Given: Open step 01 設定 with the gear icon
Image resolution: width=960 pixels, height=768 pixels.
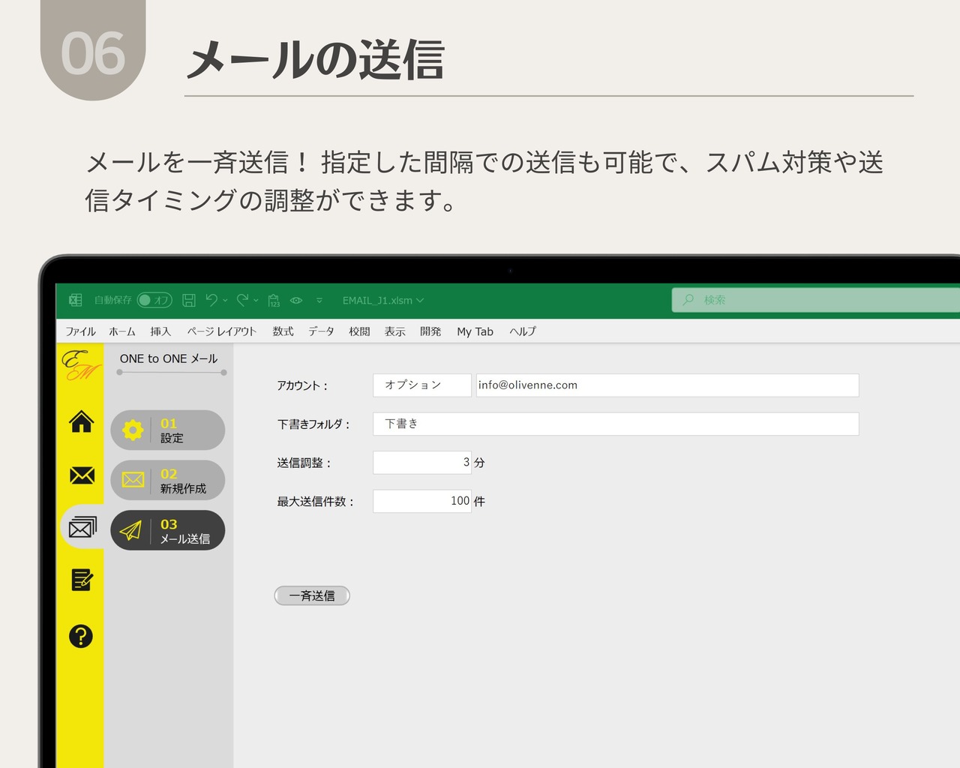Looking at the screenshot, I should click(x=167, y=430).
